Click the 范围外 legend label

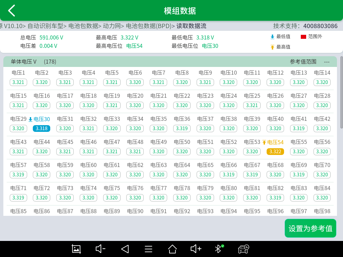315,36
